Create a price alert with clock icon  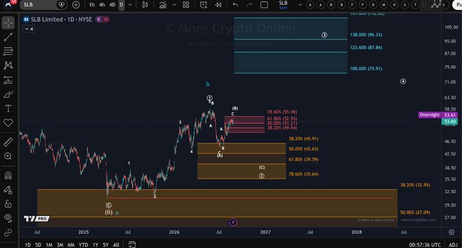coord(203,5)
